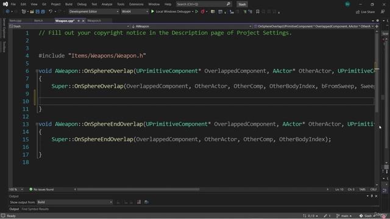Click the Undo icon

click(x=51, y=12)
